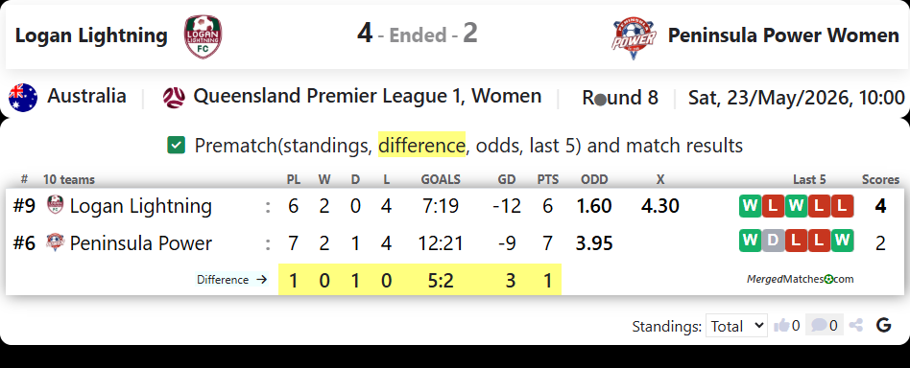
Task: Click the Queensland Premier League emblem icon
Action: [x=174, y=98]
